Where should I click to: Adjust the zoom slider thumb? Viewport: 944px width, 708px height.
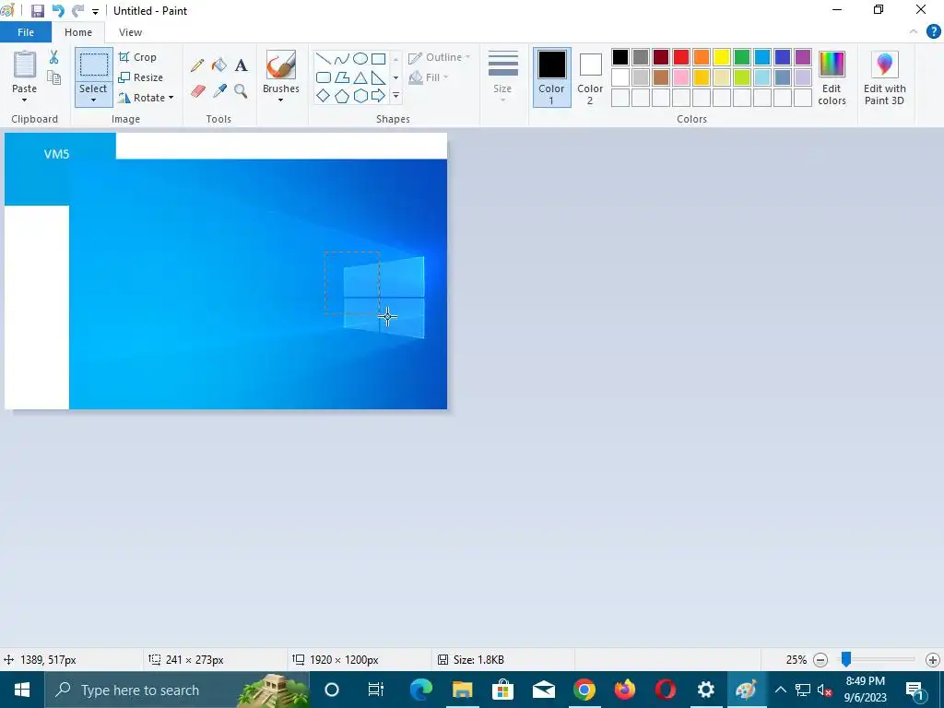tap(846, 660)
